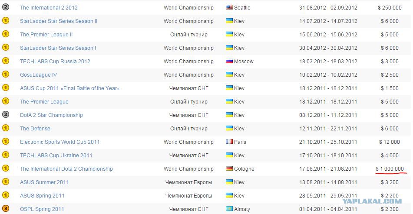
Task: Open the ASUS Summer 2011 link
Action: pyautogui.click(x=44, y=182)
